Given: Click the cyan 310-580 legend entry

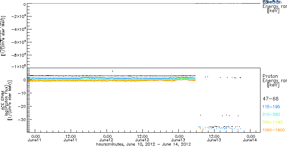Looking at the screenshot, I should (271, 115).
